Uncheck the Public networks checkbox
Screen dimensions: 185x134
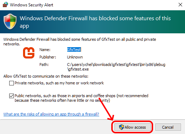tap(11, 96)
